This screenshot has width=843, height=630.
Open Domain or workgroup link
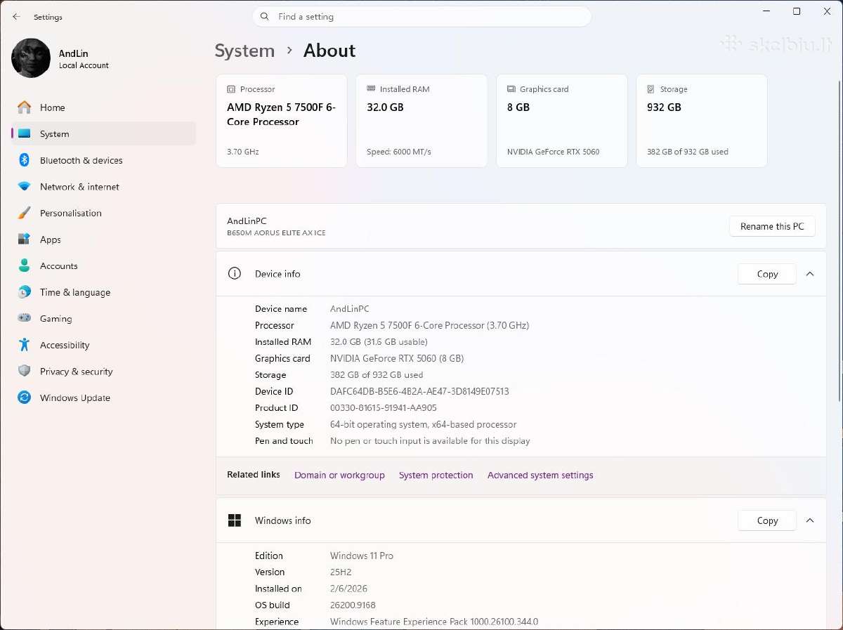(339, 475)
